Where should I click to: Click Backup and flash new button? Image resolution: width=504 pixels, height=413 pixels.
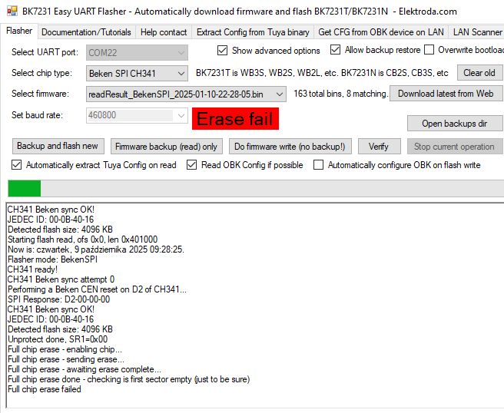58,146
